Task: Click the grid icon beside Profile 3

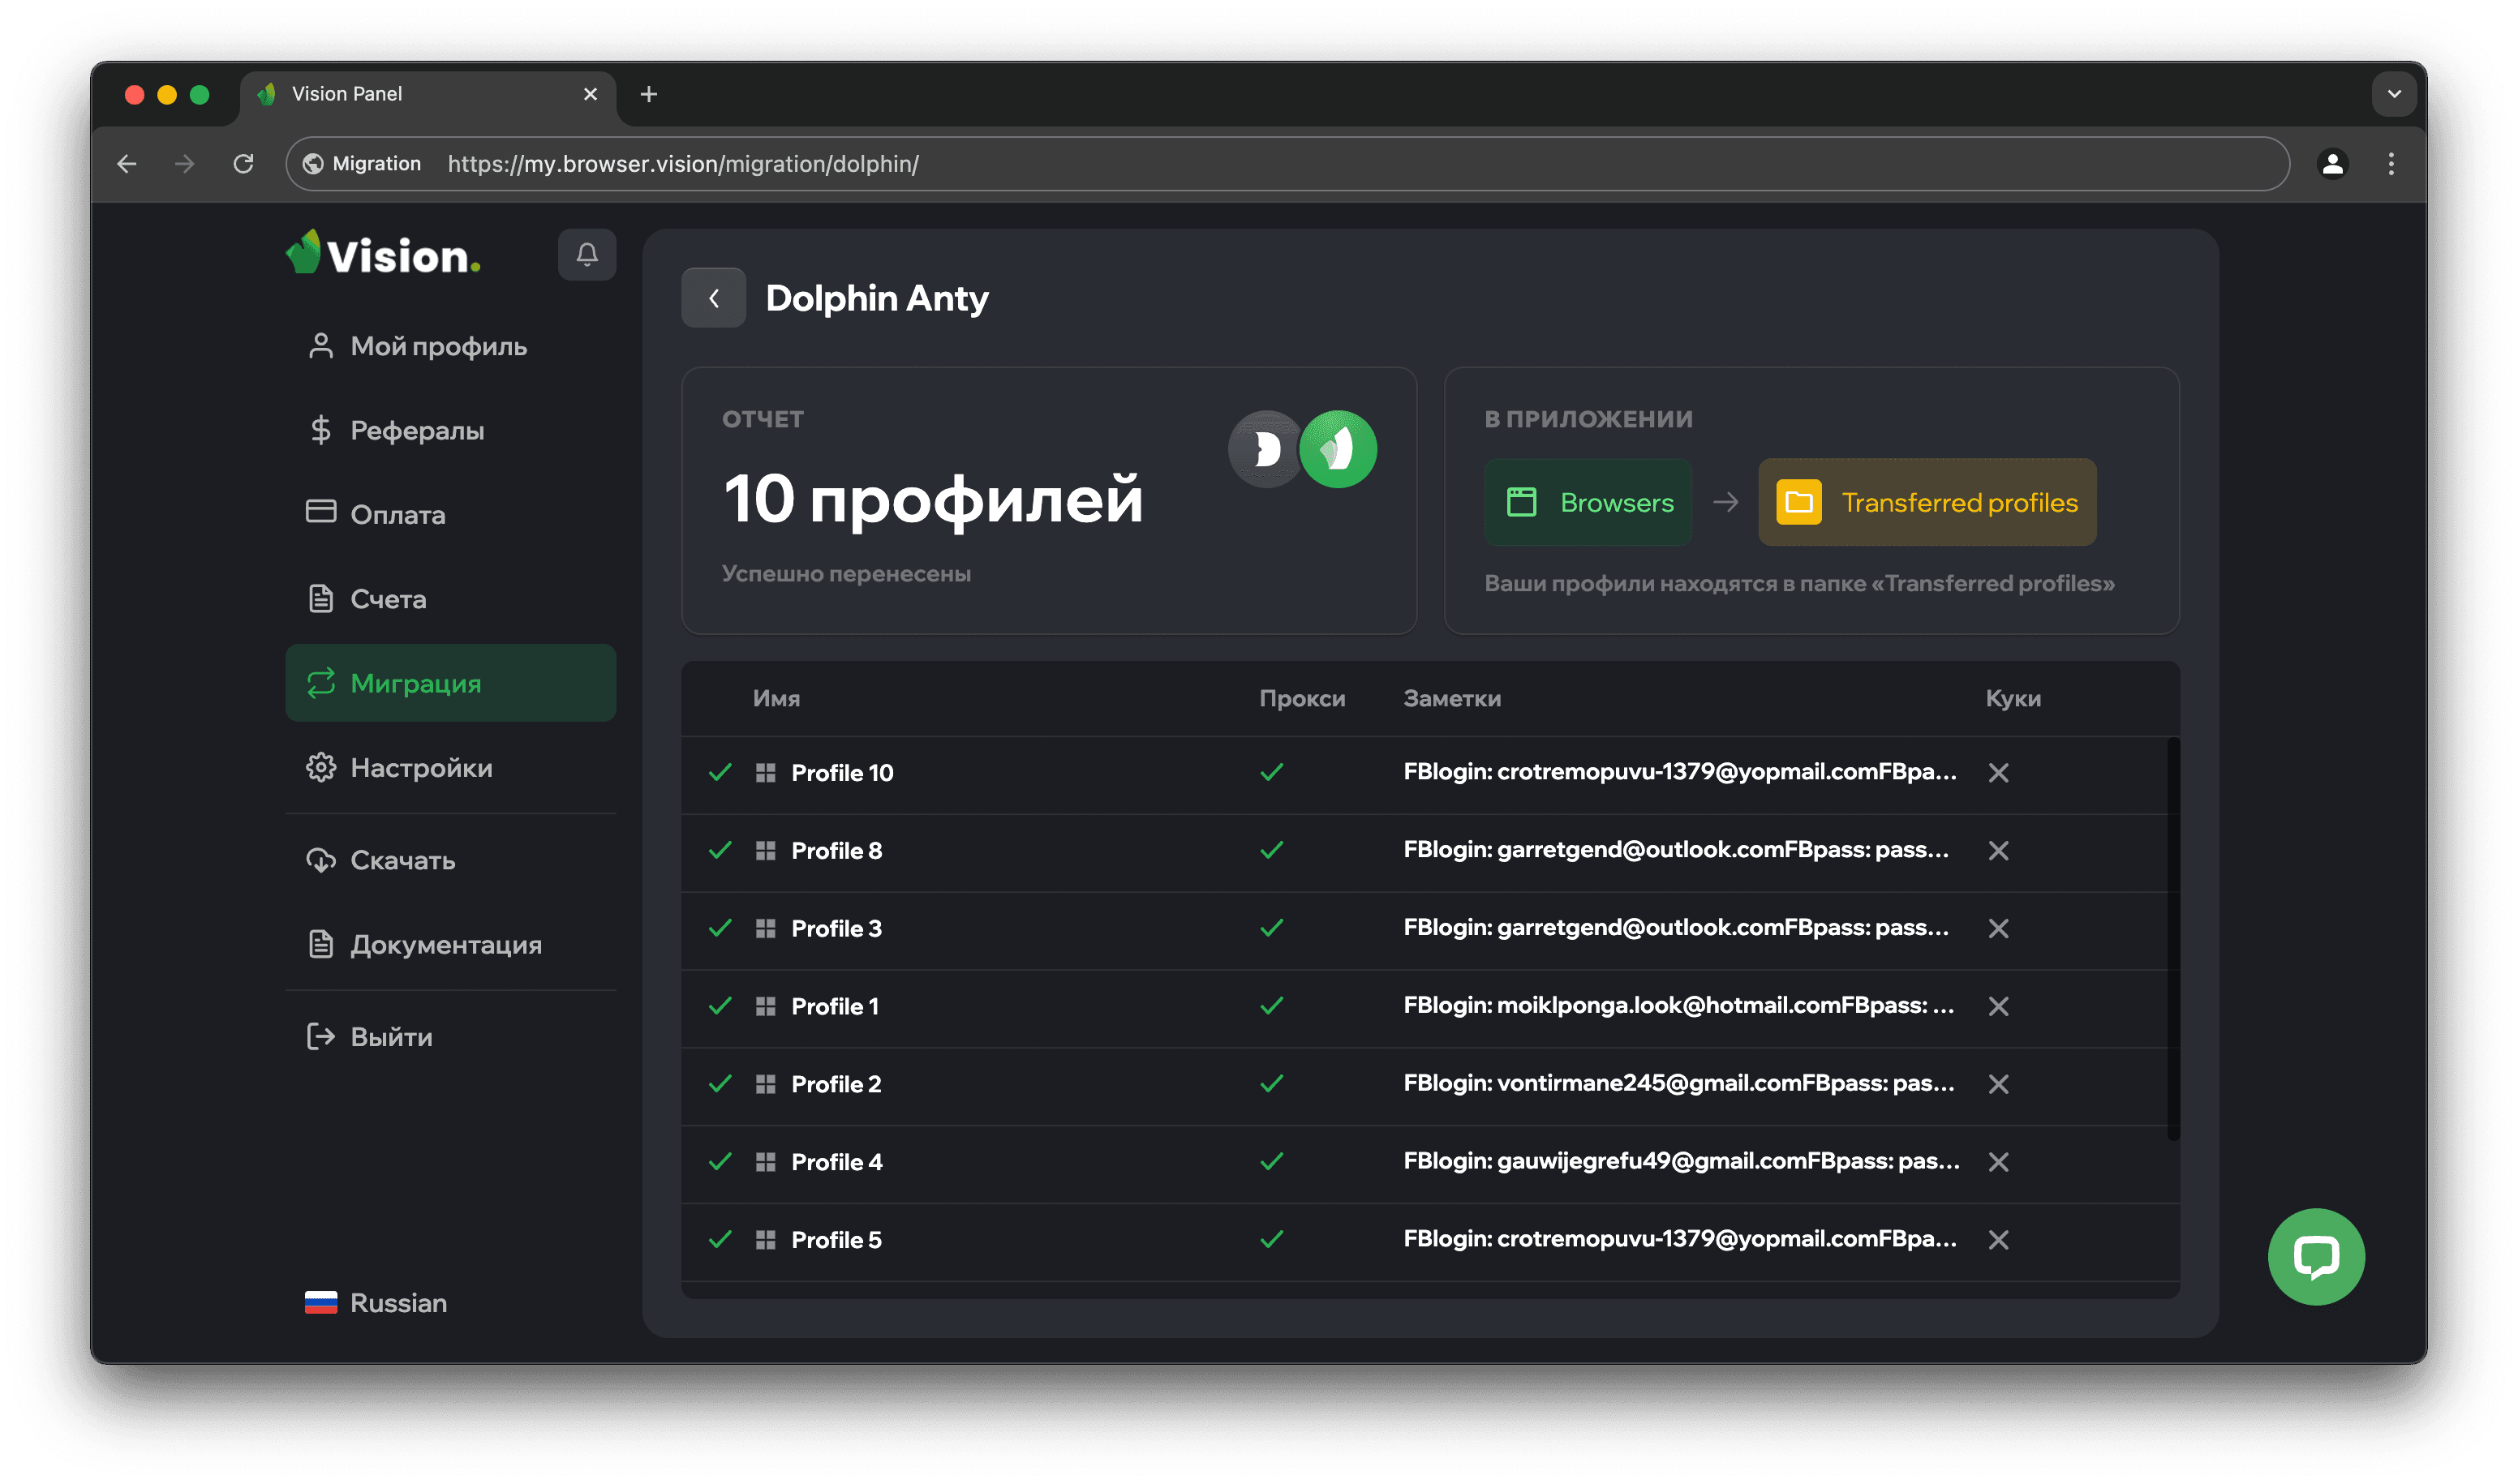Action: click(765, 928)
